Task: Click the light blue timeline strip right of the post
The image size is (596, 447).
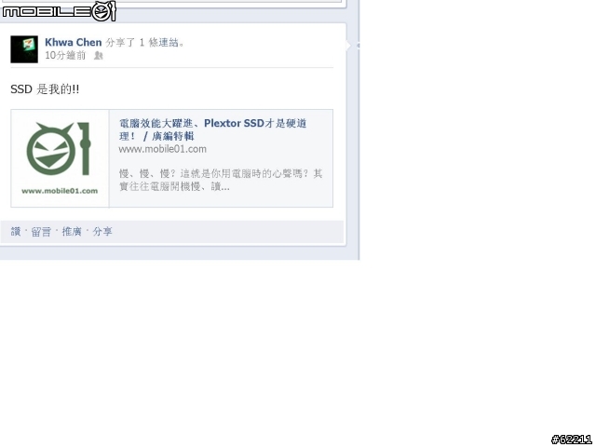Action: 353,129
